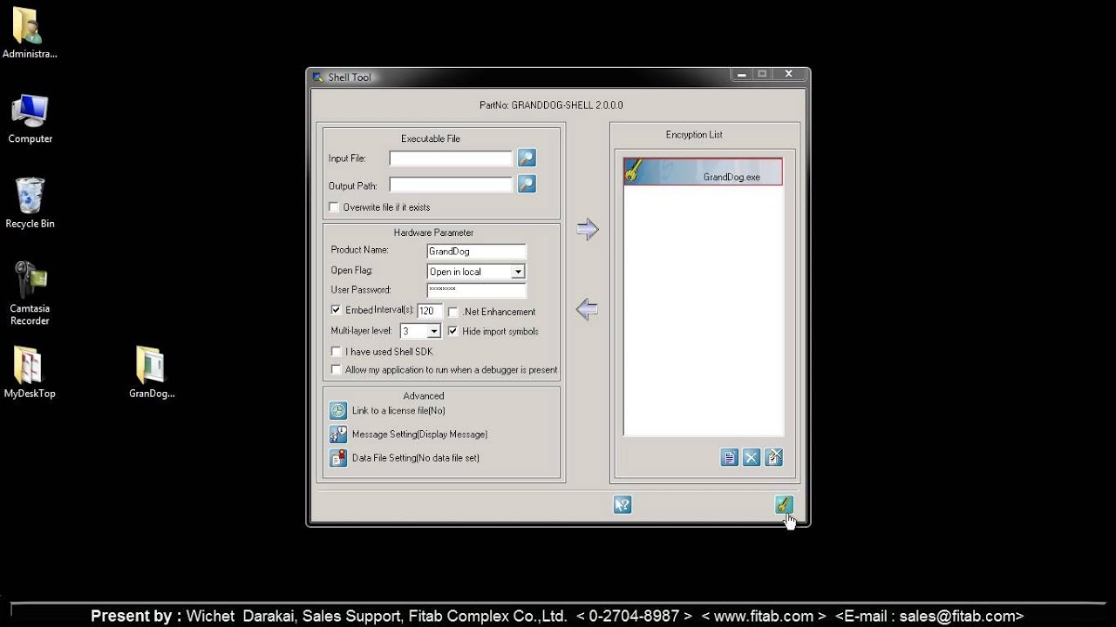Click Message Setting(Display Message) text
This screenshot has height=627, width=1116.
(419, 434)
